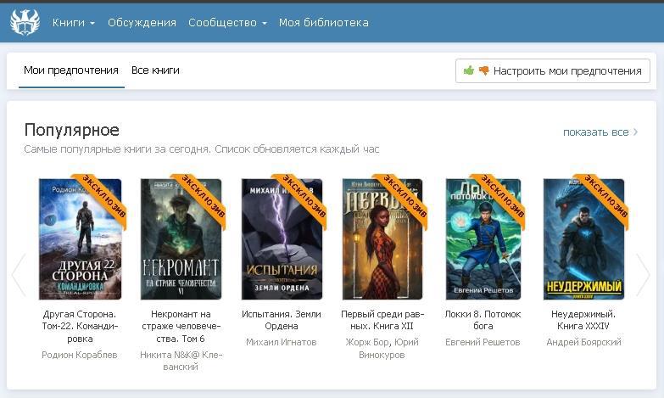Open author Михаил Игнатов's page
Image resolution: width=664 pixels, height=398 pixels.
click(282, 342)
